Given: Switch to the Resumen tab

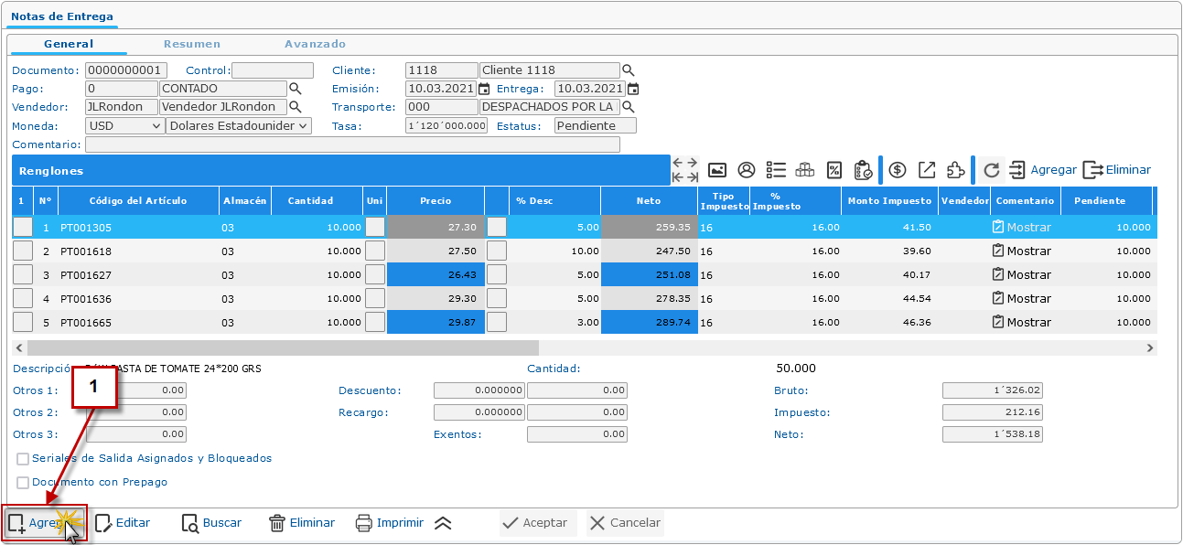Looking at the screenshot, I should [x=192, y=44].
